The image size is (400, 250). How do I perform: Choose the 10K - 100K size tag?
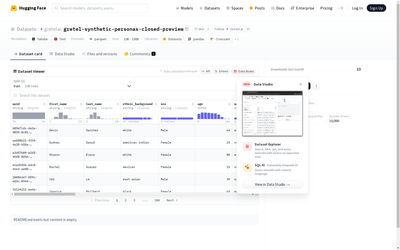[131, 39]
